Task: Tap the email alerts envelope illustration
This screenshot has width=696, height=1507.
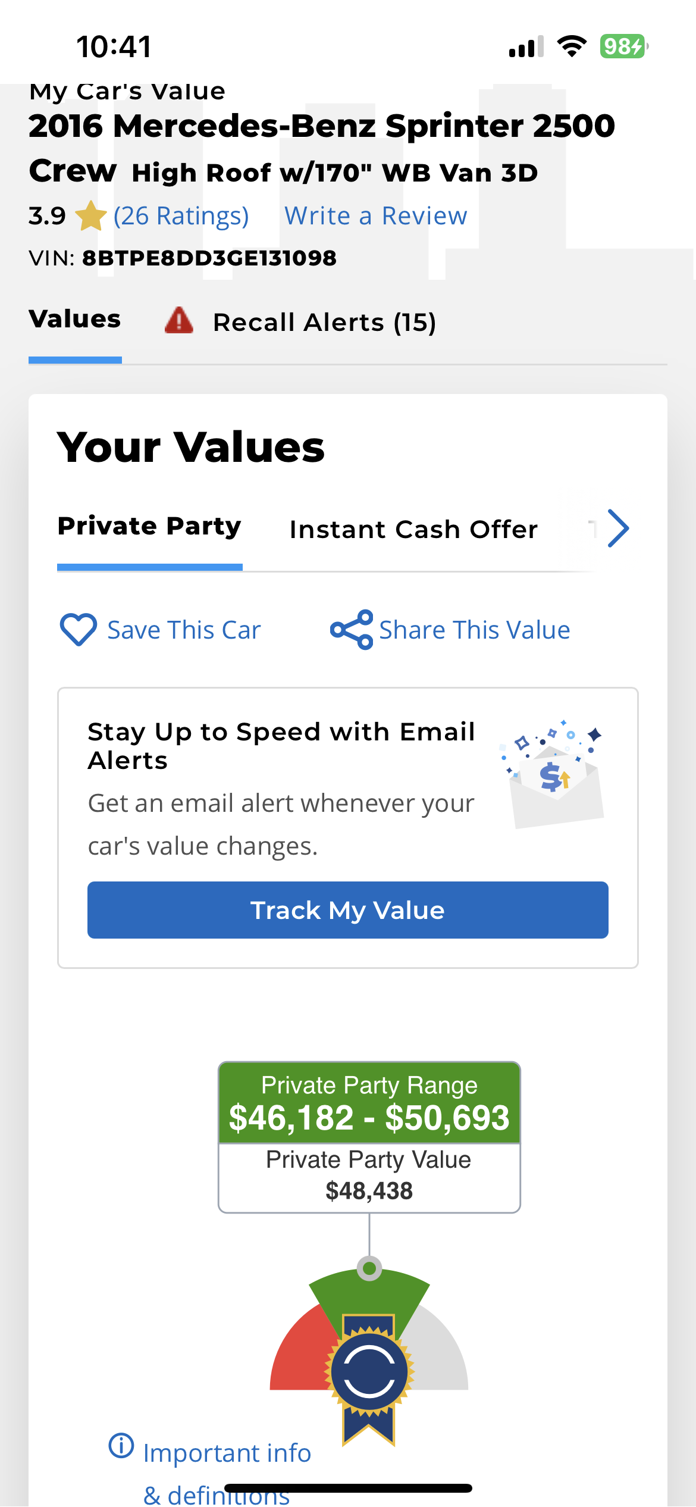Action: coord(553,774)
